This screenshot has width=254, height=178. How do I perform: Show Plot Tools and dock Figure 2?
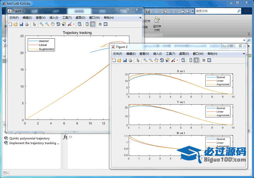coord(209,61)
